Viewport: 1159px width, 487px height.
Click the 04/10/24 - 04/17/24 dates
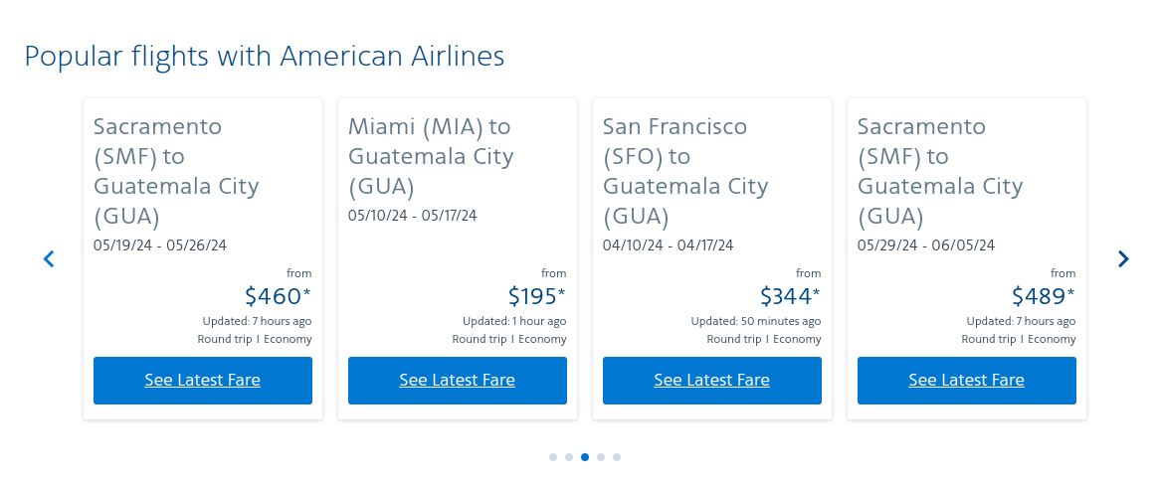tap(668, 245)
